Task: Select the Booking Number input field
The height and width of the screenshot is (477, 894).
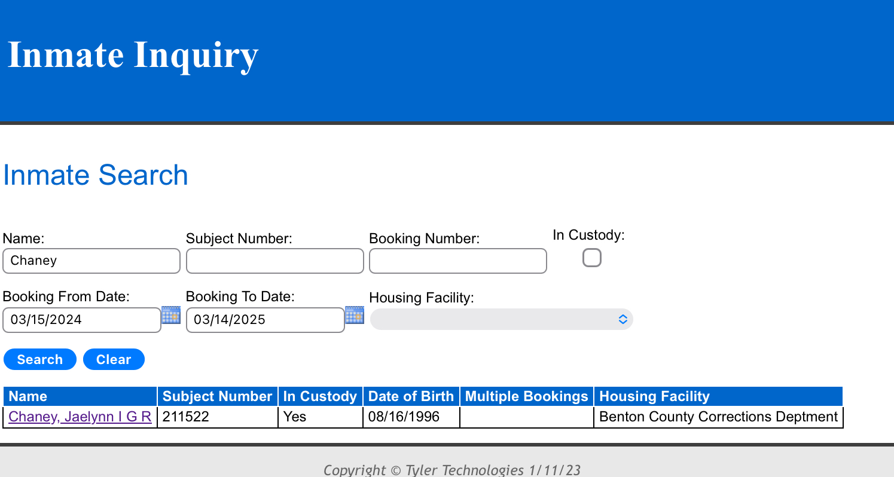Action: (457, 261)
